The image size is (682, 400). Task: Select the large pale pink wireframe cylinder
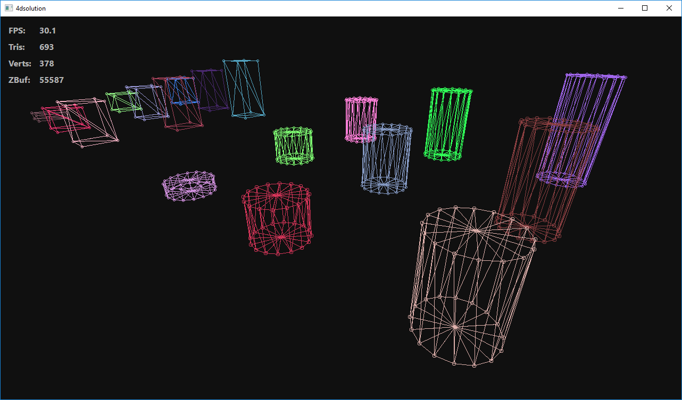pos(473,286)
